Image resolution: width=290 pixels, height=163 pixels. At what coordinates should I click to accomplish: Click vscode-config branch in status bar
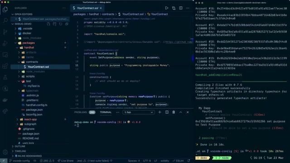coord(19,161)
